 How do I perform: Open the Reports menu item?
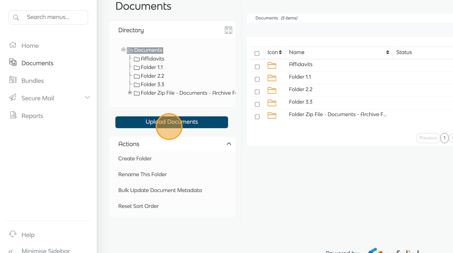32,116
